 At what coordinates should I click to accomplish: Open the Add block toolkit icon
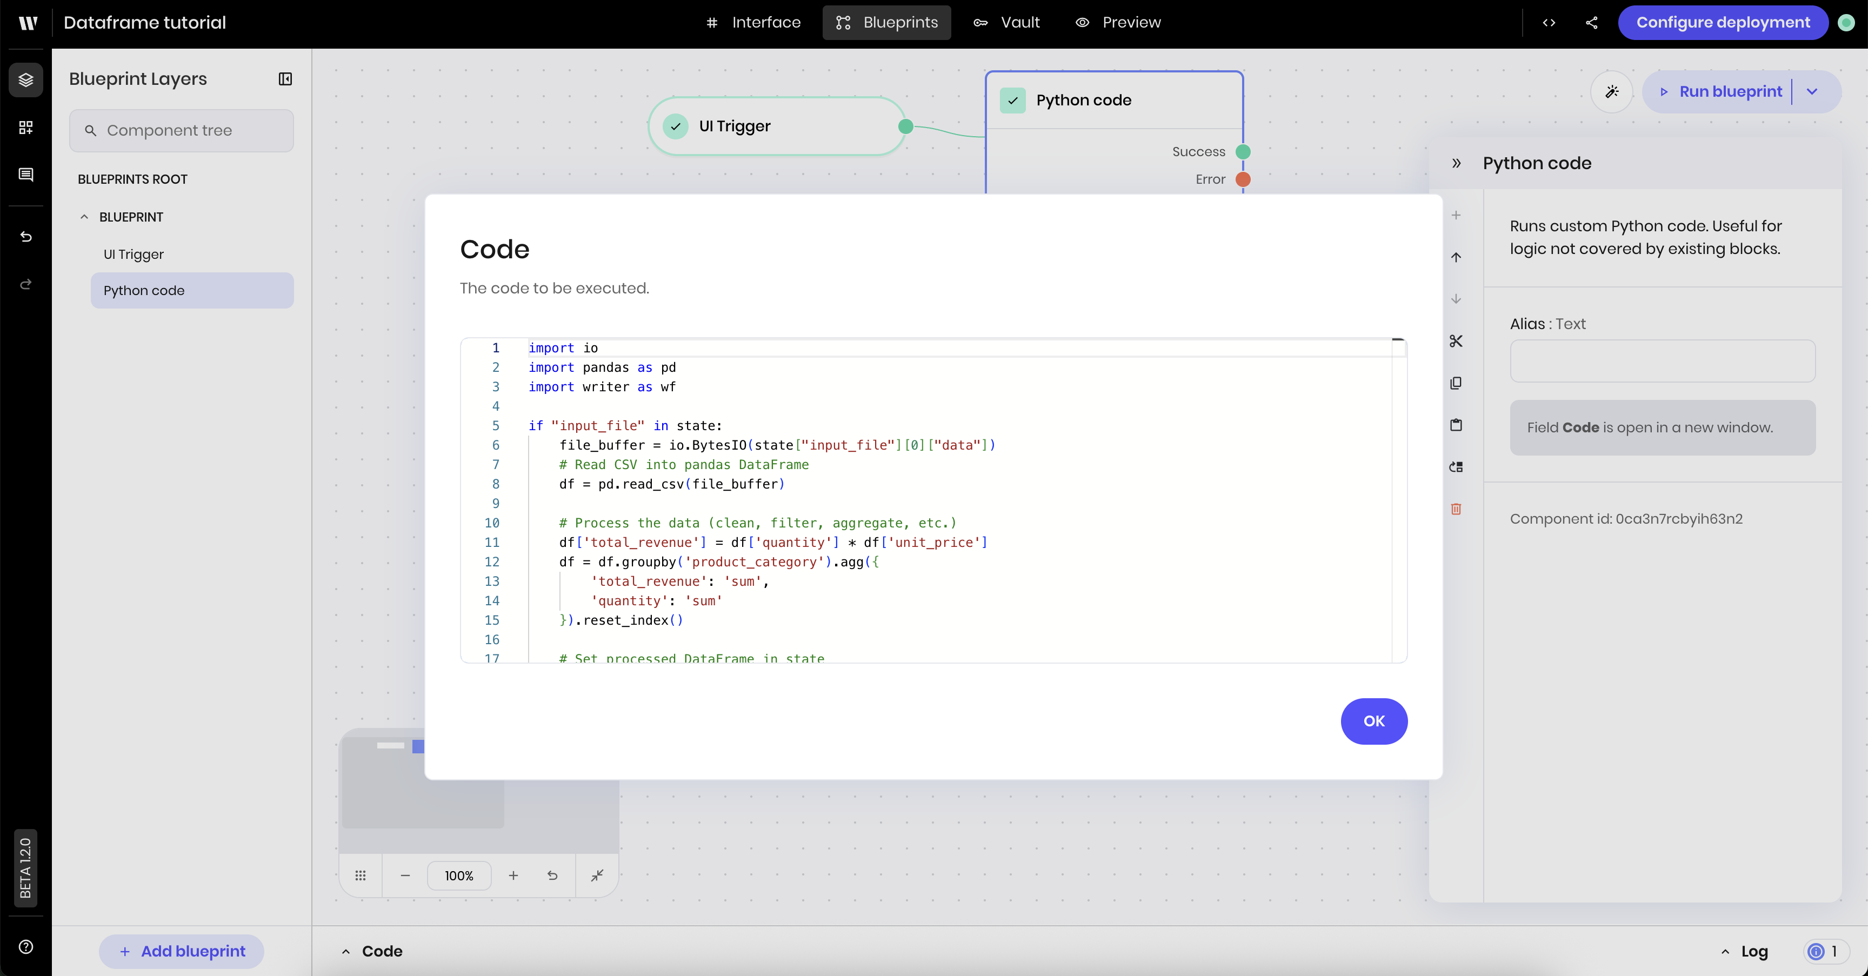[26, 128]
